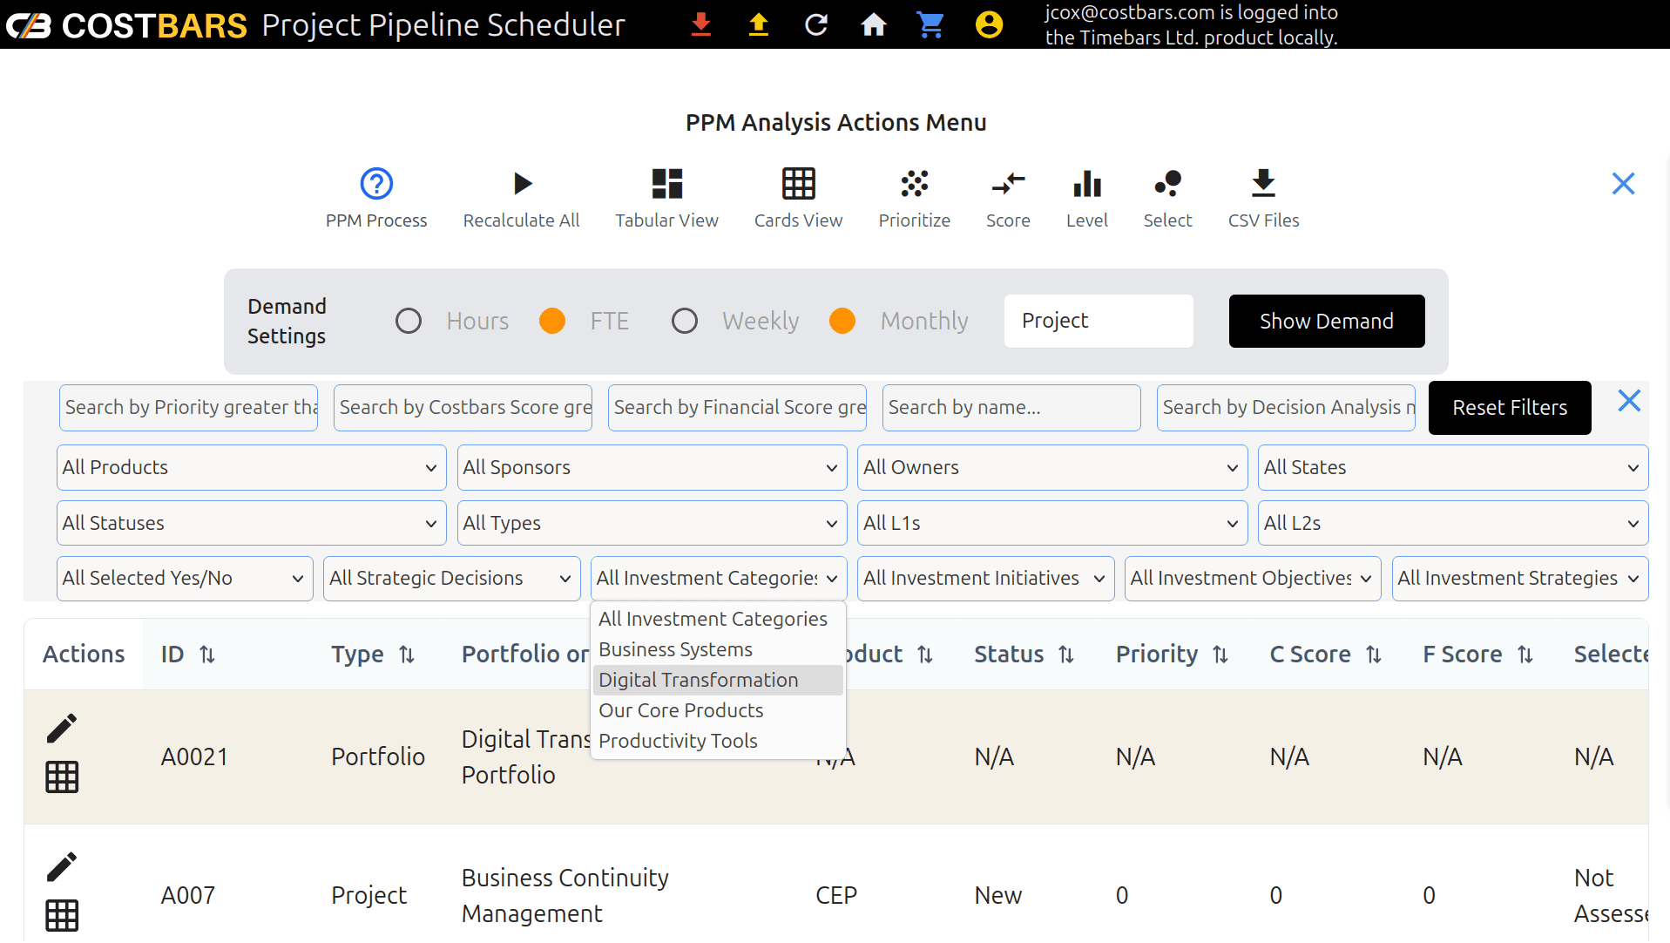The image size is (1670, 943).
Task: Choose Productivity Tools option
Action: (x=718, y=741)
